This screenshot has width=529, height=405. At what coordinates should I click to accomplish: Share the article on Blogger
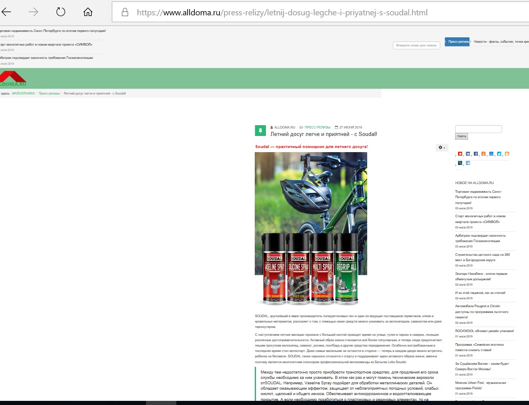pyautogui.click(x=507, y=154)
